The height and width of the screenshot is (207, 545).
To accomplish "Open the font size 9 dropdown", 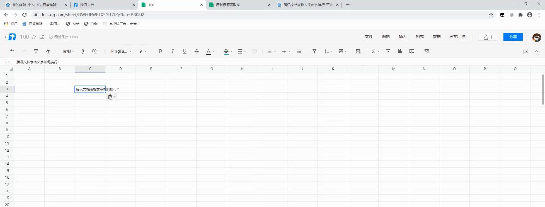I will coord(143,51).
